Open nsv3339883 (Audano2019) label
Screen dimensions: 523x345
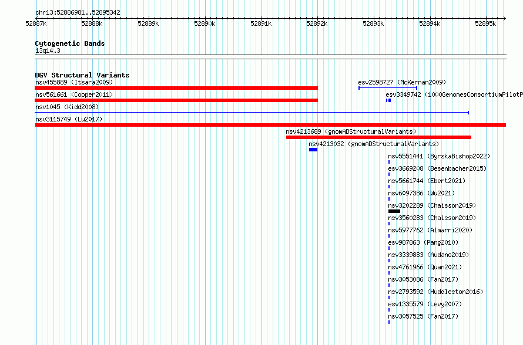point(428,255)
